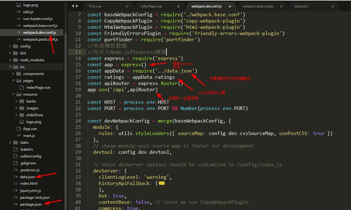Close the data.json tab

(332, 6)
